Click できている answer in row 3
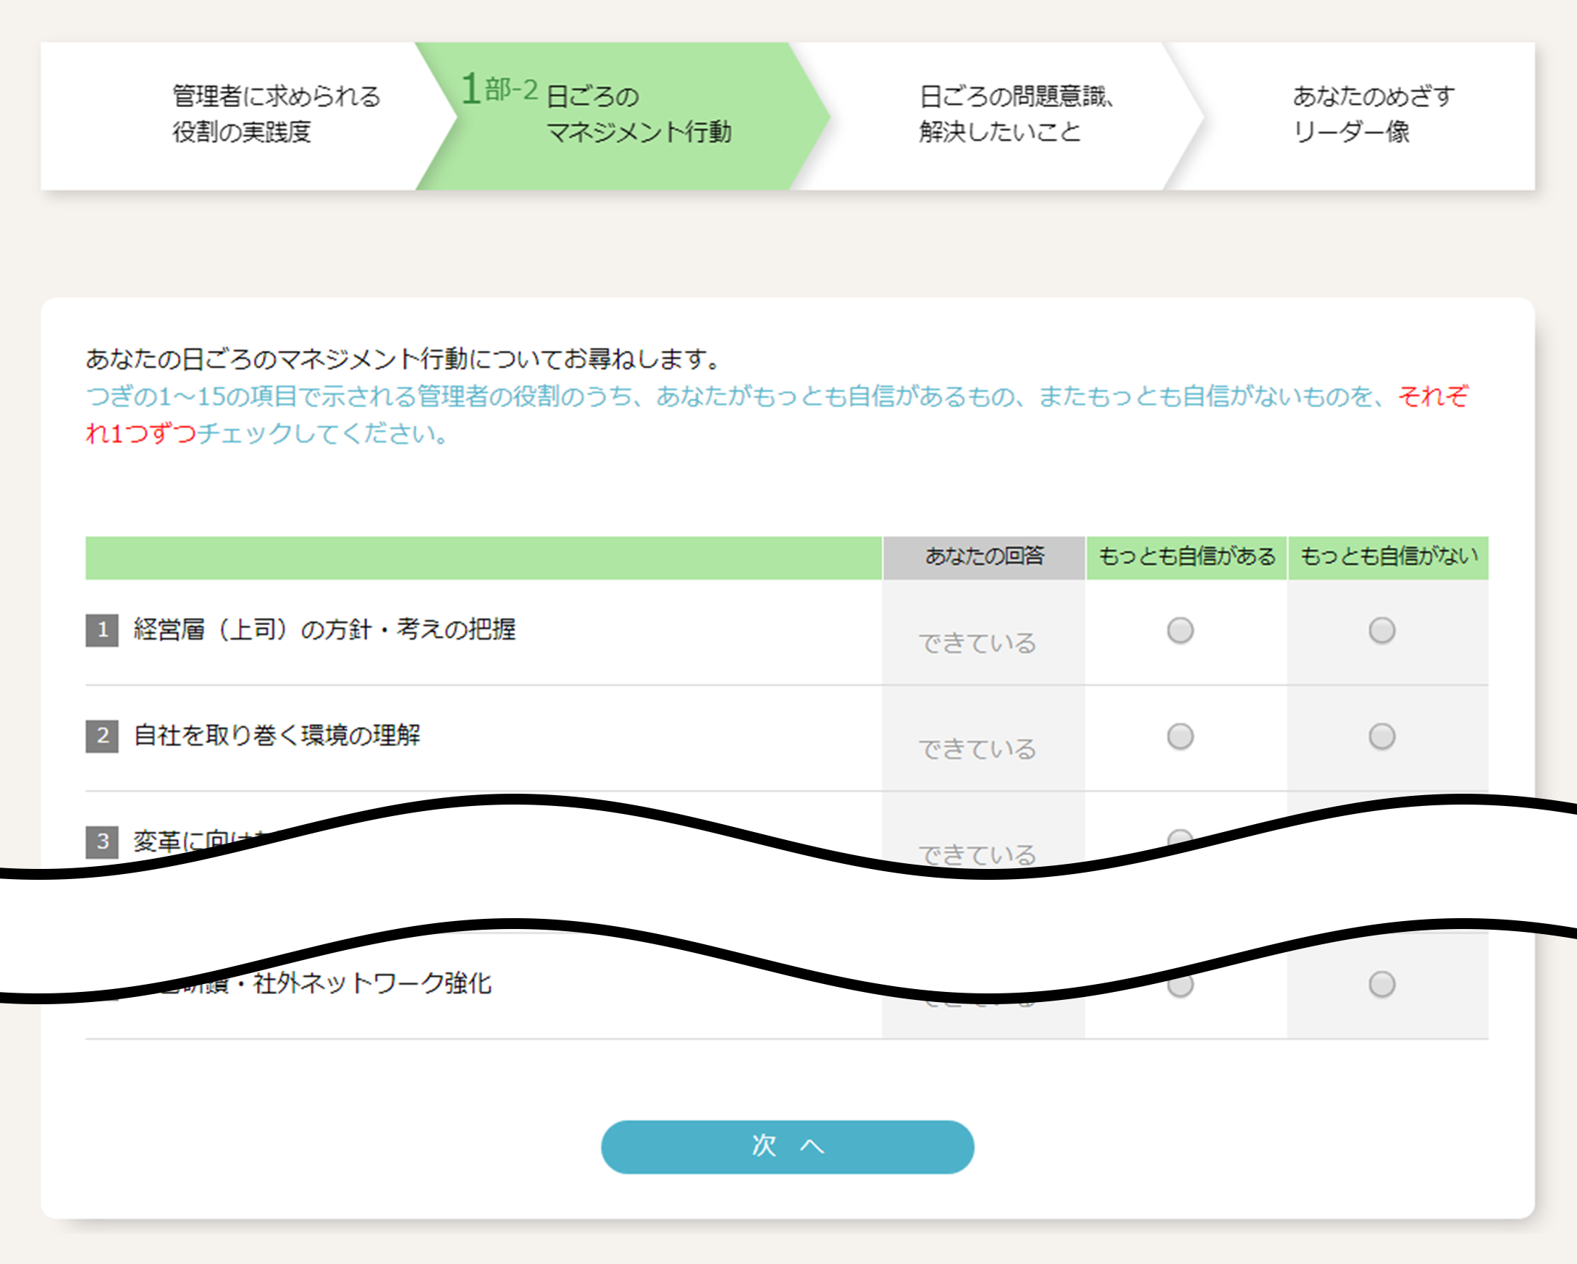 tap(977, 853)
